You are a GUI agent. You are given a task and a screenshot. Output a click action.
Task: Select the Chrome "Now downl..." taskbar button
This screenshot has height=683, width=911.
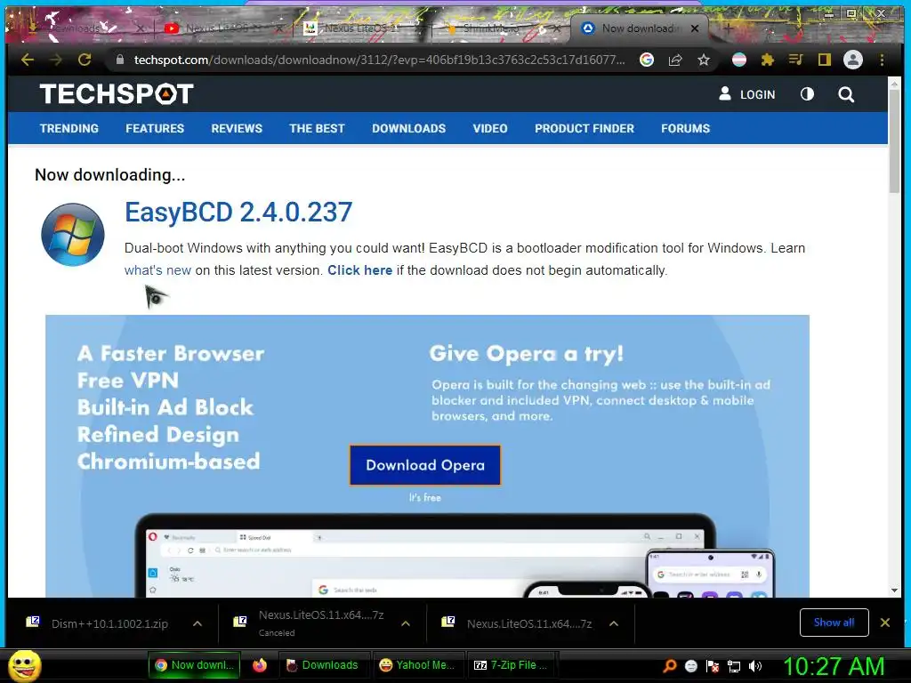coord(194,665)
